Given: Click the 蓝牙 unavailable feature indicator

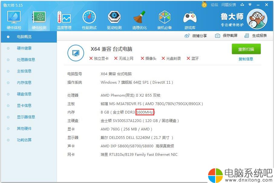Looking at the screenshot, I should [x=193, y=59].
